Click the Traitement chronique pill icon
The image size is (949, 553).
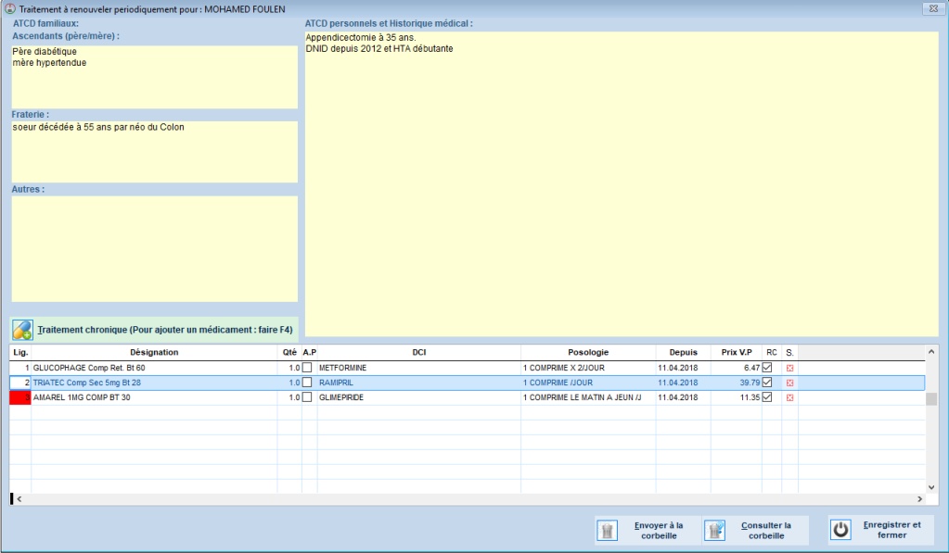point(23,330)
